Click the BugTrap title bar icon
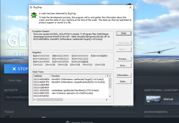 point(31,7)
